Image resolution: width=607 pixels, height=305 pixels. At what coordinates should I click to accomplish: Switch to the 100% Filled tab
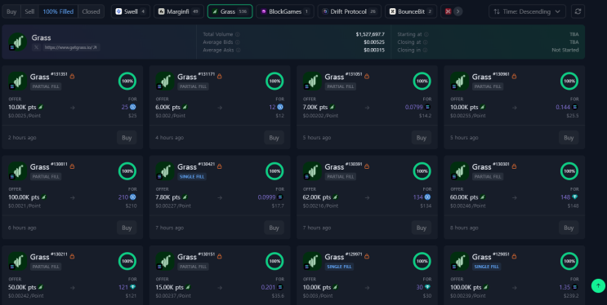click(58, 11)
